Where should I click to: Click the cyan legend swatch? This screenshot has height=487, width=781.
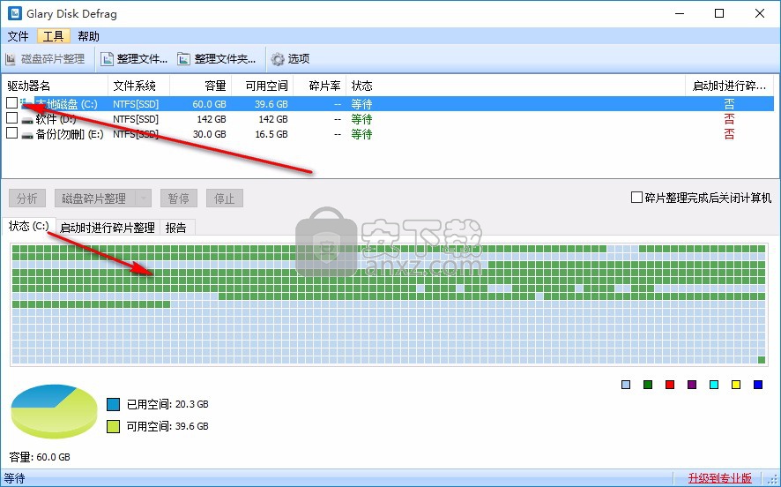(x=714, y=385)
